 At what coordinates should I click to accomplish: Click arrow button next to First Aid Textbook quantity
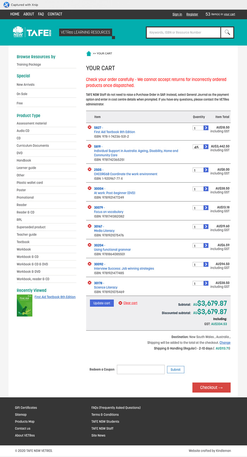tap(206, 128)
